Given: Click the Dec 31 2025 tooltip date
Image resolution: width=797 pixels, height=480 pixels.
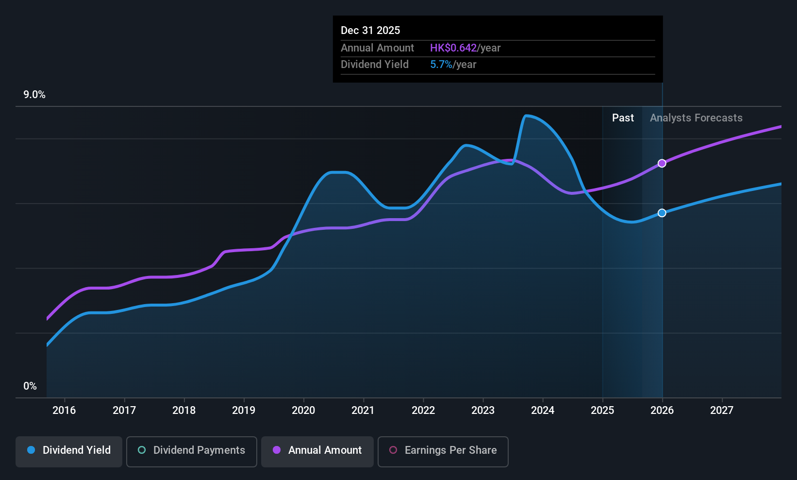Looking at the screenshot, I should coord(370,30).
